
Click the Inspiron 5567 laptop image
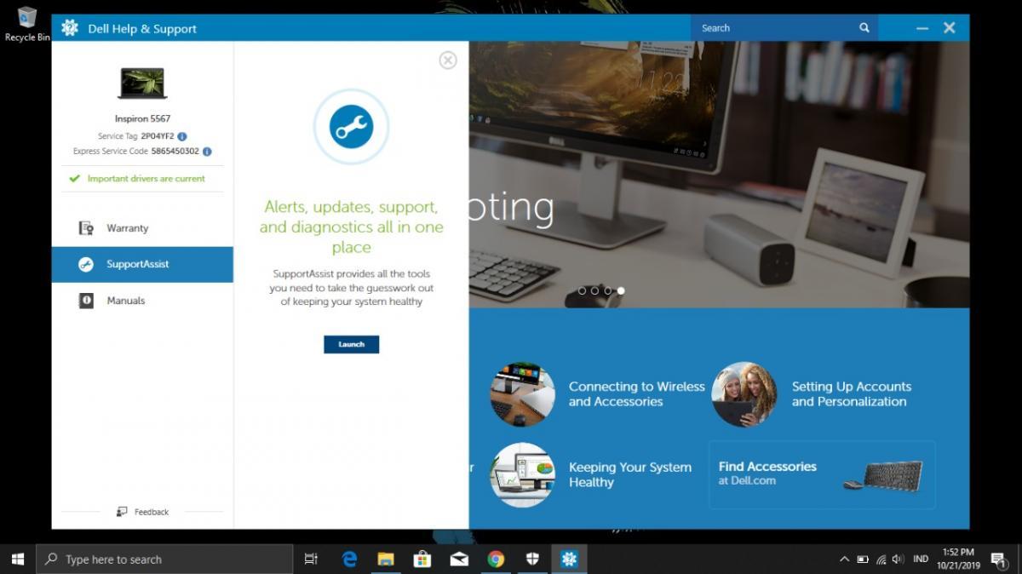click(x=142, y=83)
